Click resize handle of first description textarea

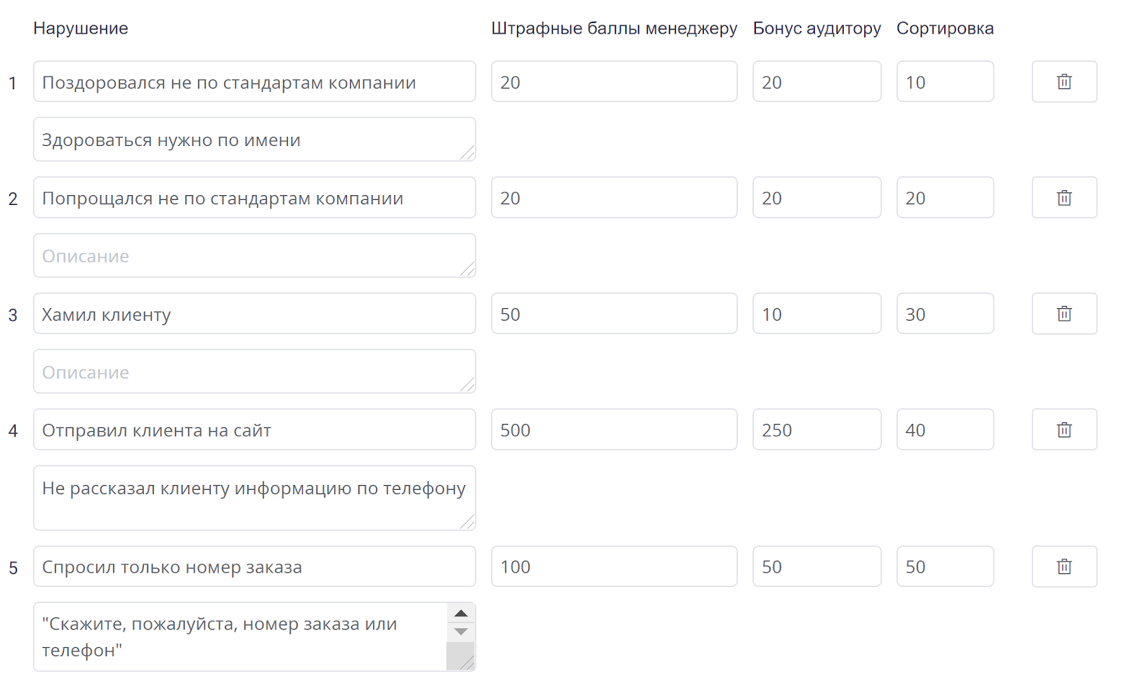pos(467,152)
